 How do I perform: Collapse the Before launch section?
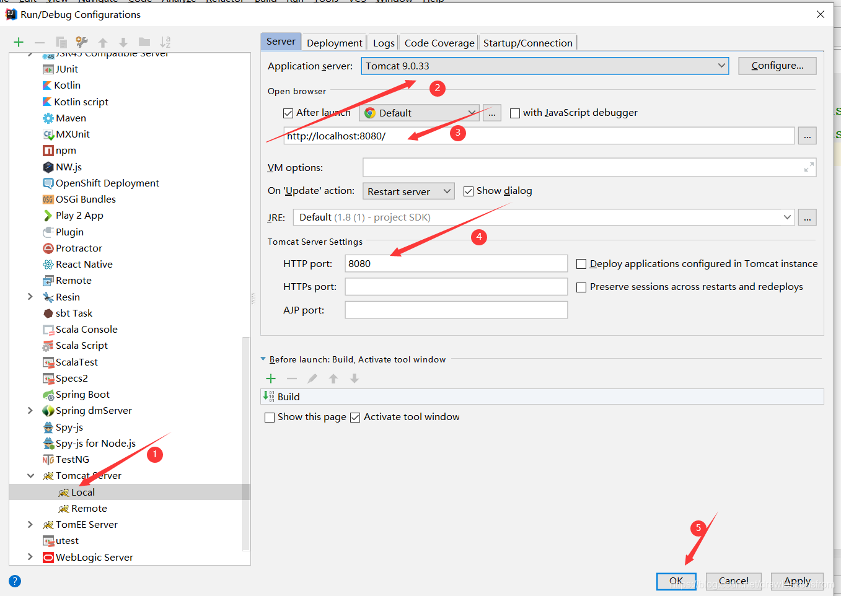coord(263,359)
